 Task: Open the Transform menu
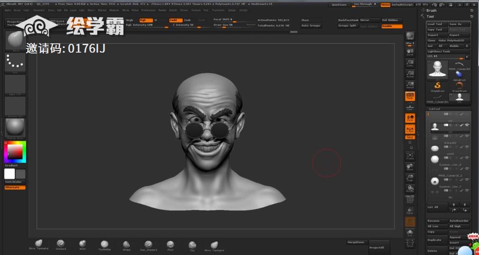pyautogui.click(x=218, y=10)
